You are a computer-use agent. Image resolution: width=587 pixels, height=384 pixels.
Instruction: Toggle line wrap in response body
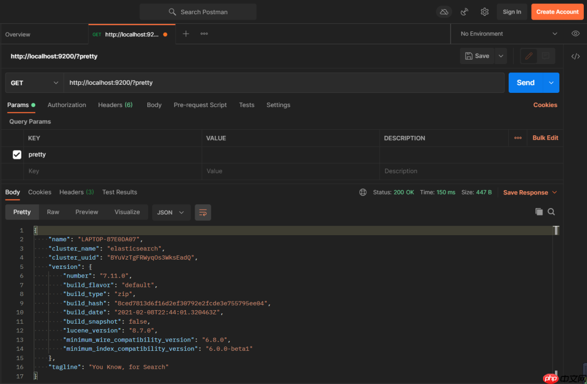pos(203,212)
